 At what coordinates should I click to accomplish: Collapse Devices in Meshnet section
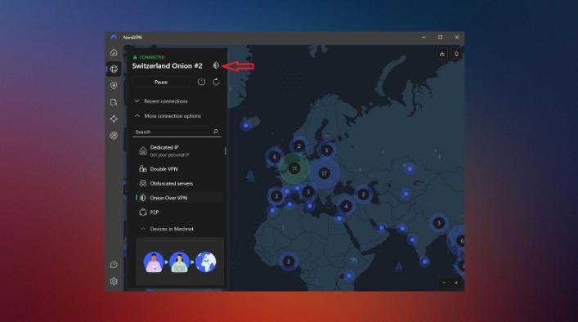[167, 229]
